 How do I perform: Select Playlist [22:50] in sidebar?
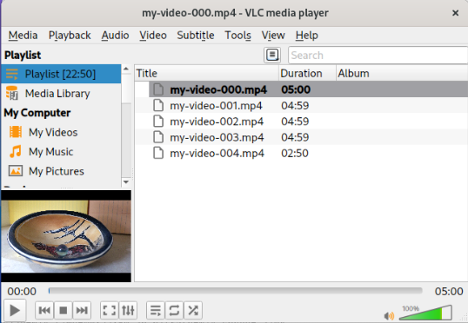[61, 74]
